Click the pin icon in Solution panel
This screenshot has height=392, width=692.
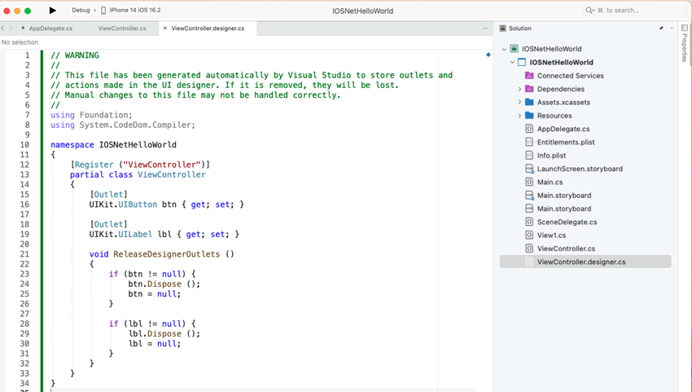tap(661, 28)
